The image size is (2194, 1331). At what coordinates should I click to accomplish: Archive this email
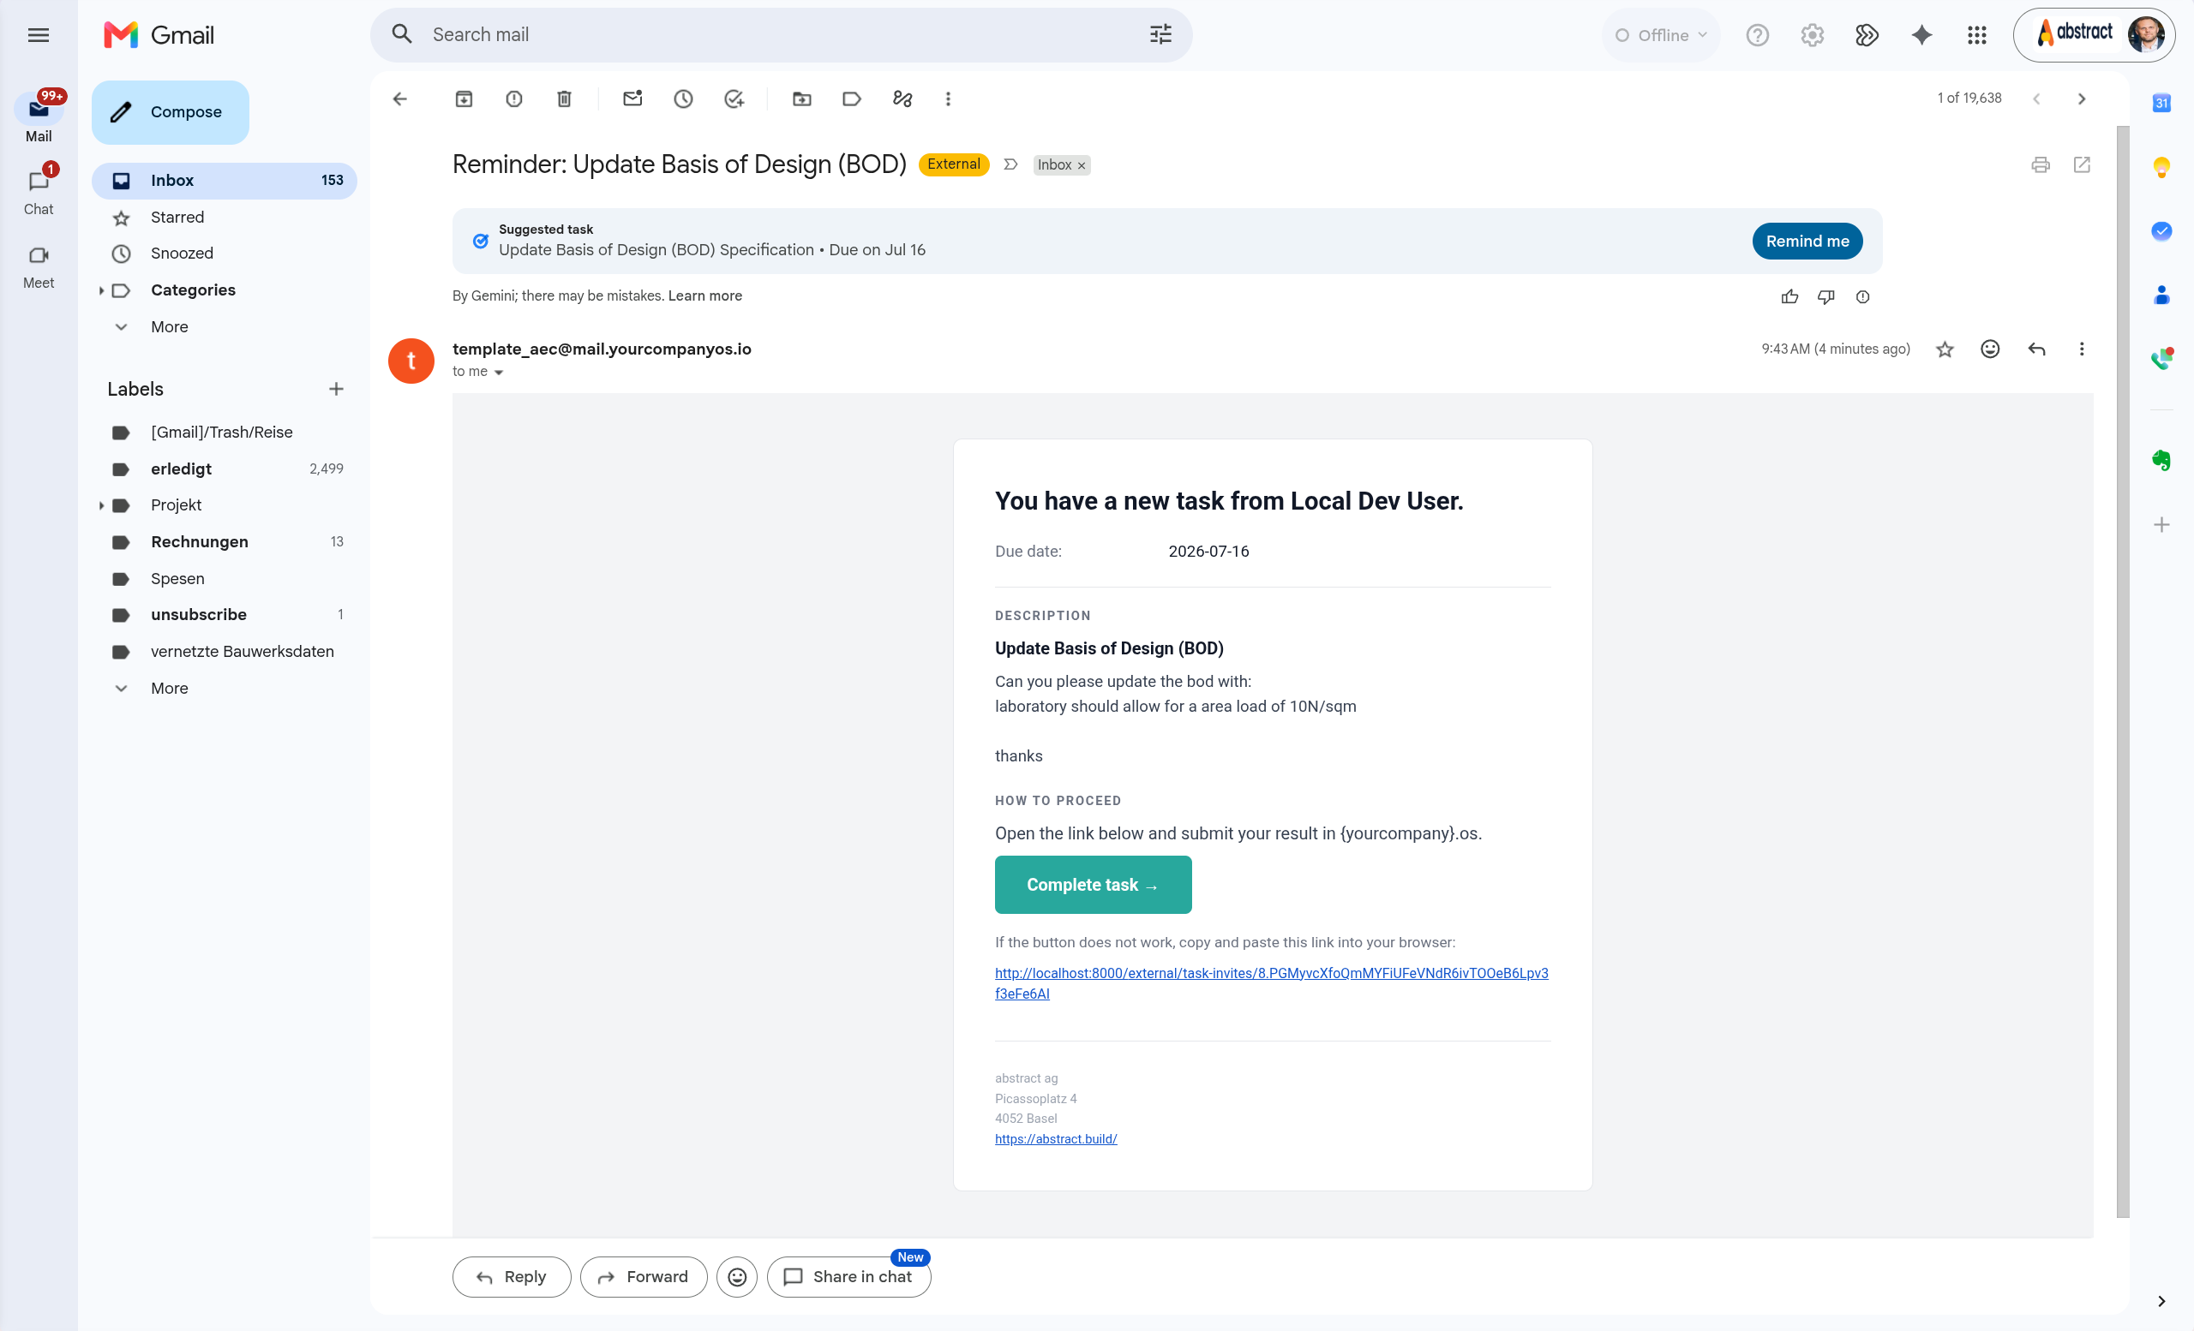(x=464, y=98)
